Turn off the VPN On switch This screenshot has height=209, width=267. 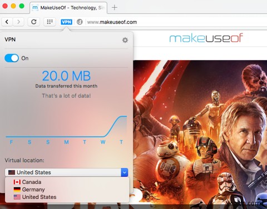point(12,58)
